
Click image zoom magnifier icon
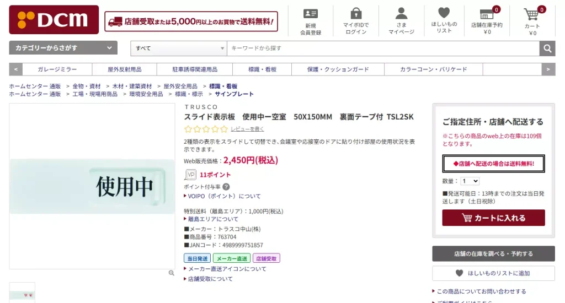click(171, 273)
